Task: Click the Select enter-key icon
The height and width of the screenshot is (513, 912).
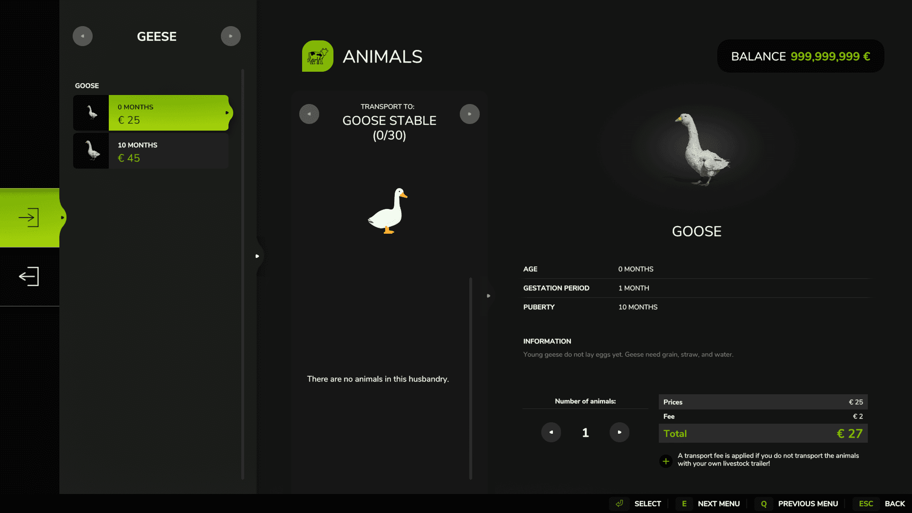Action: pyautogui.click(x=619, y=503)
